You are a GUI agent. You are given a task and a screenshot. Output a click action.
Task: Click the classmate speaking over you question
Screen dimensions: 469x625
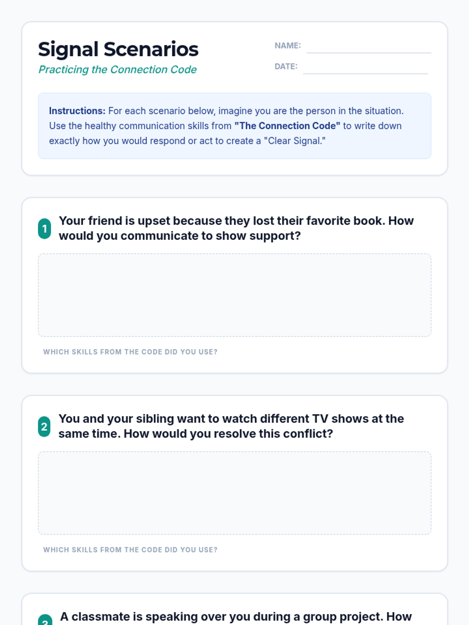236,617
